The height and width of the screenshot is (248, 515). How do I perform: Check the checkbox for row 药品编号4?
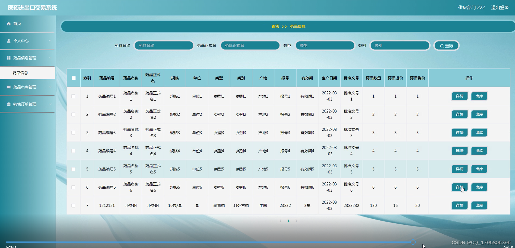pos(73,151)
